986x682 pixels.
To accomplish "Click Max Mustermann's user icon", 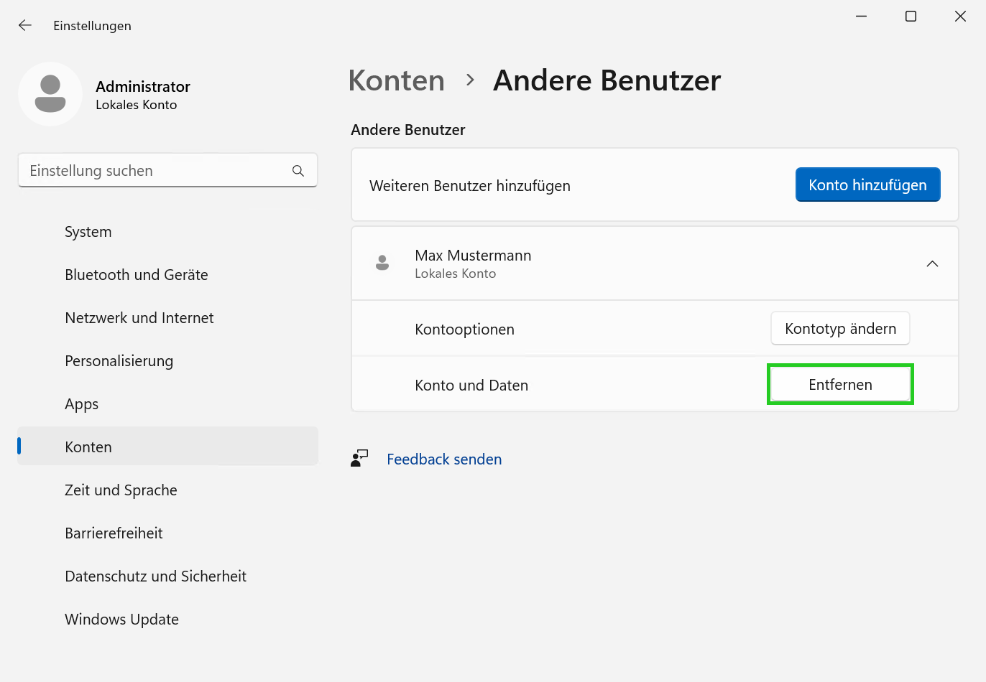I will 382,263.
